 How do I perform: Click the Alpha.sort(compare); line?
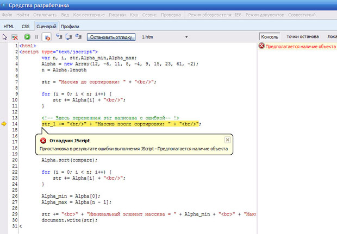point(70,160)
